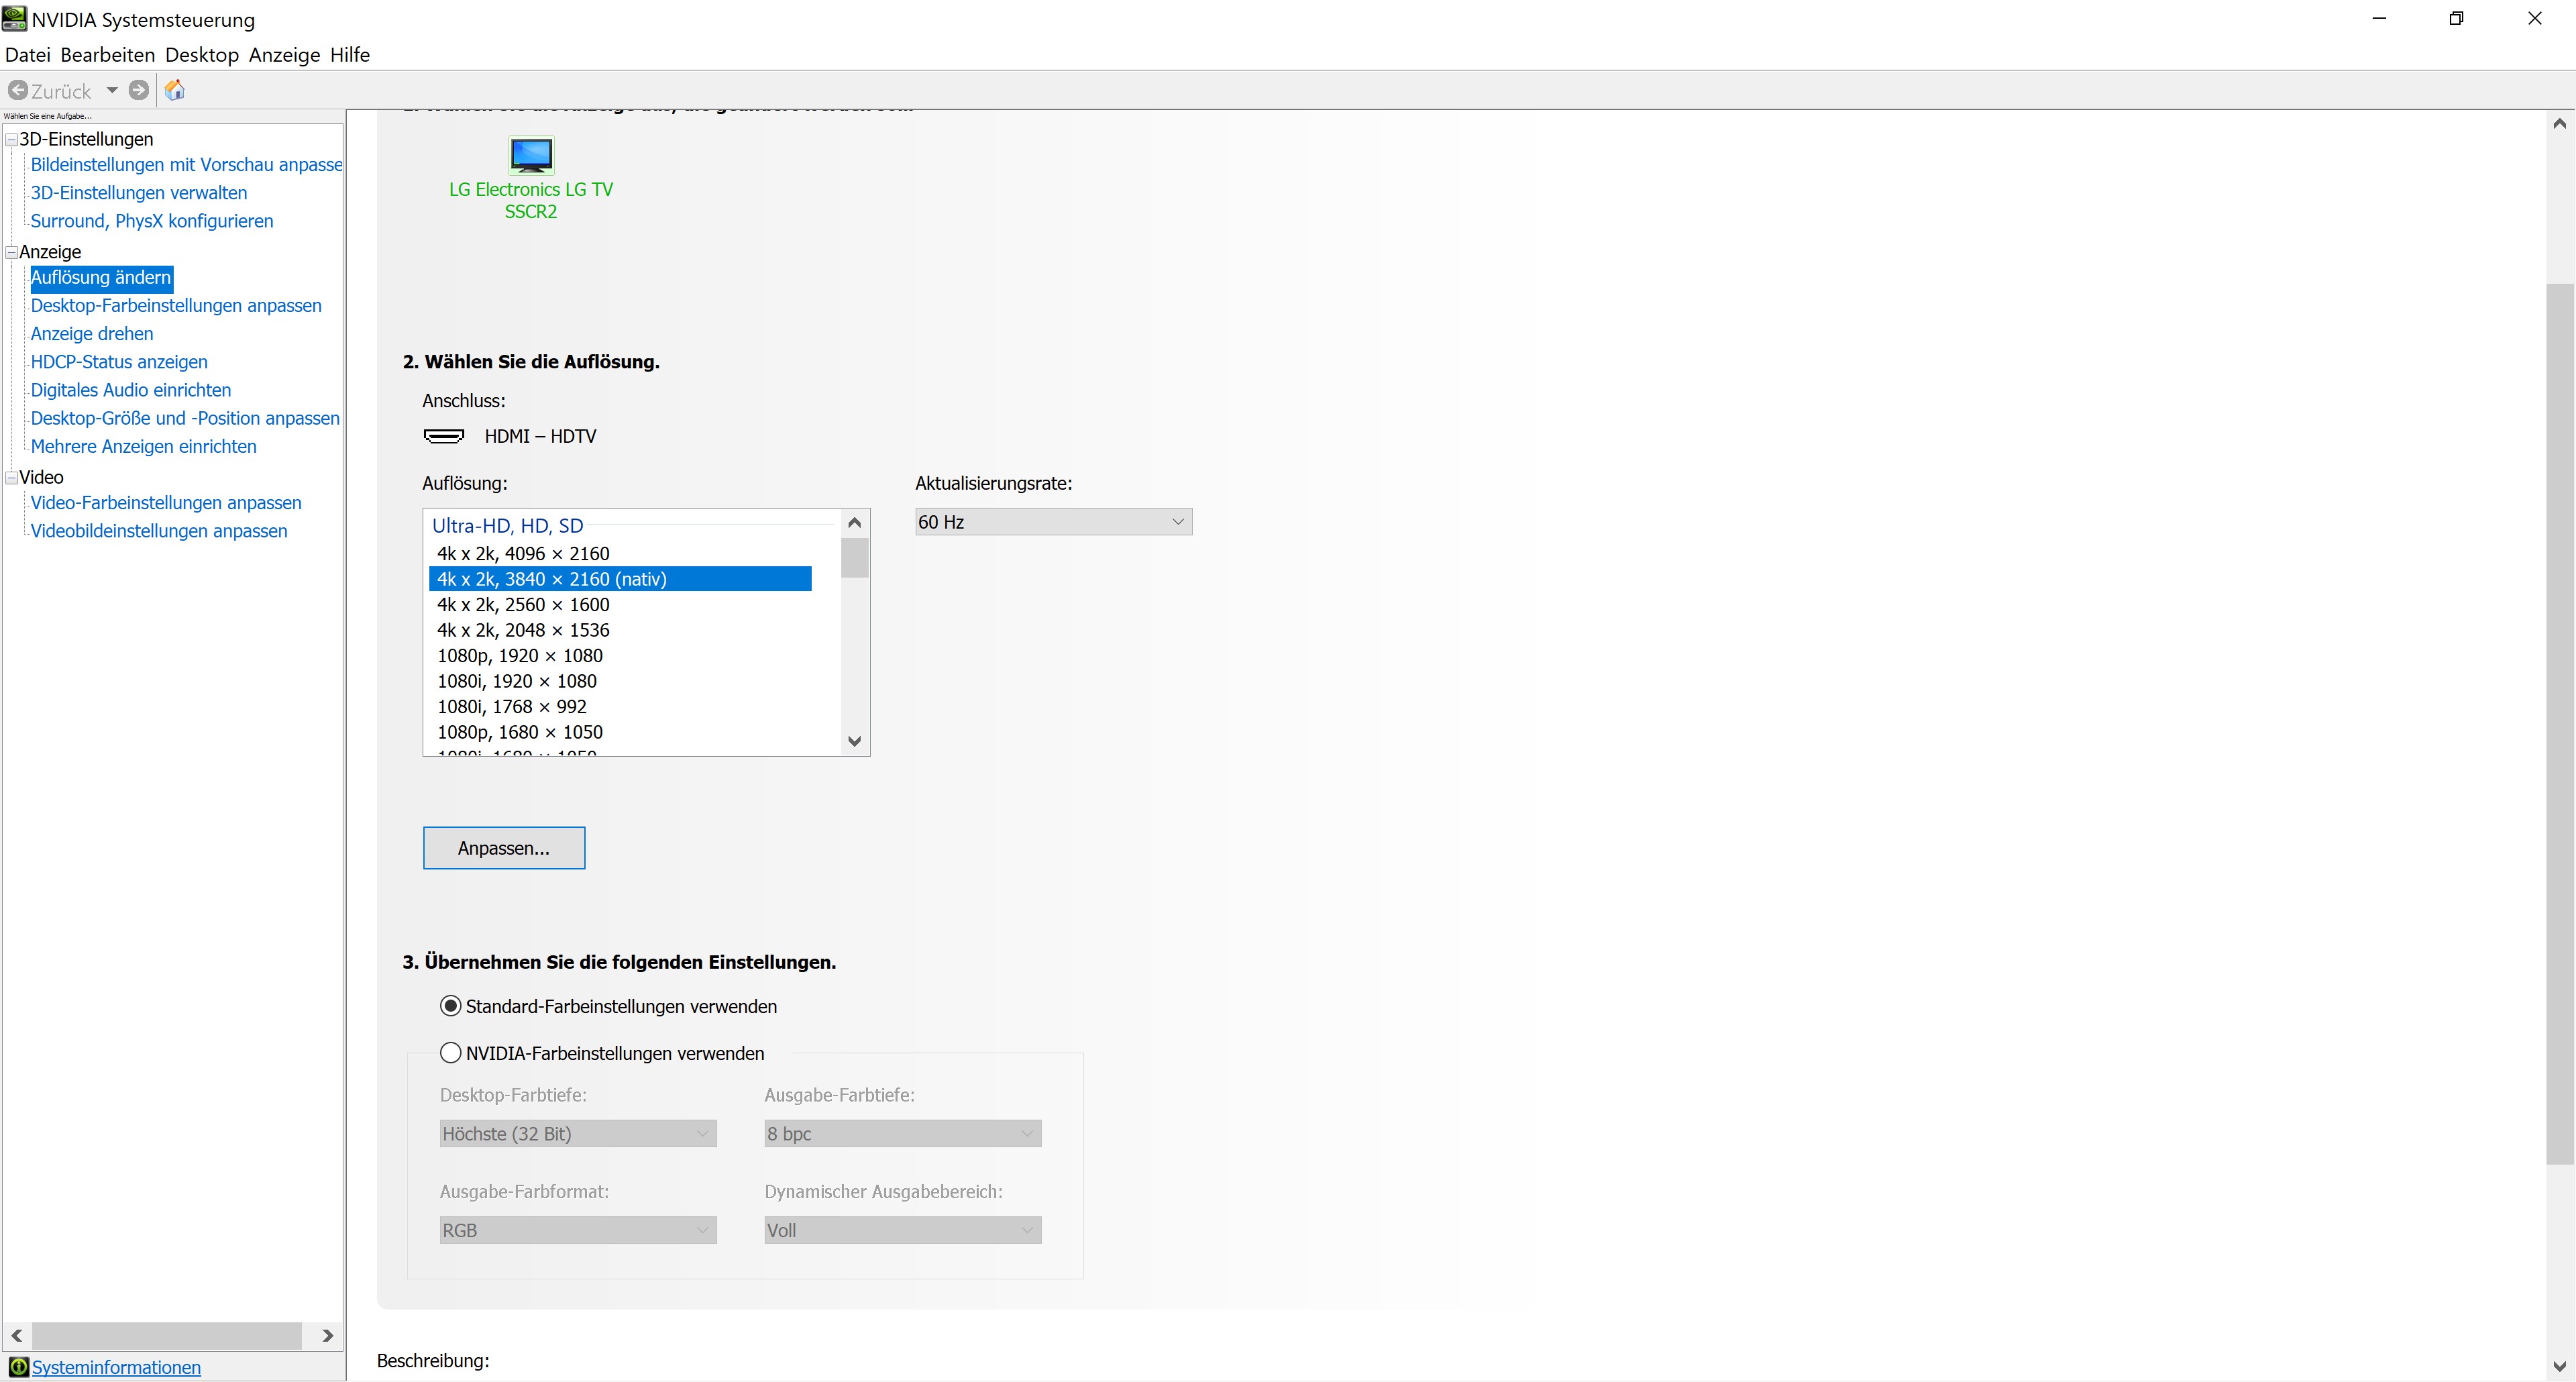Image resolution: width=2576 pixels, height=1382 pixels.
Task: Choose the 1080p, 1920 × 1080 resolution
Action: (x=520, y=656)
